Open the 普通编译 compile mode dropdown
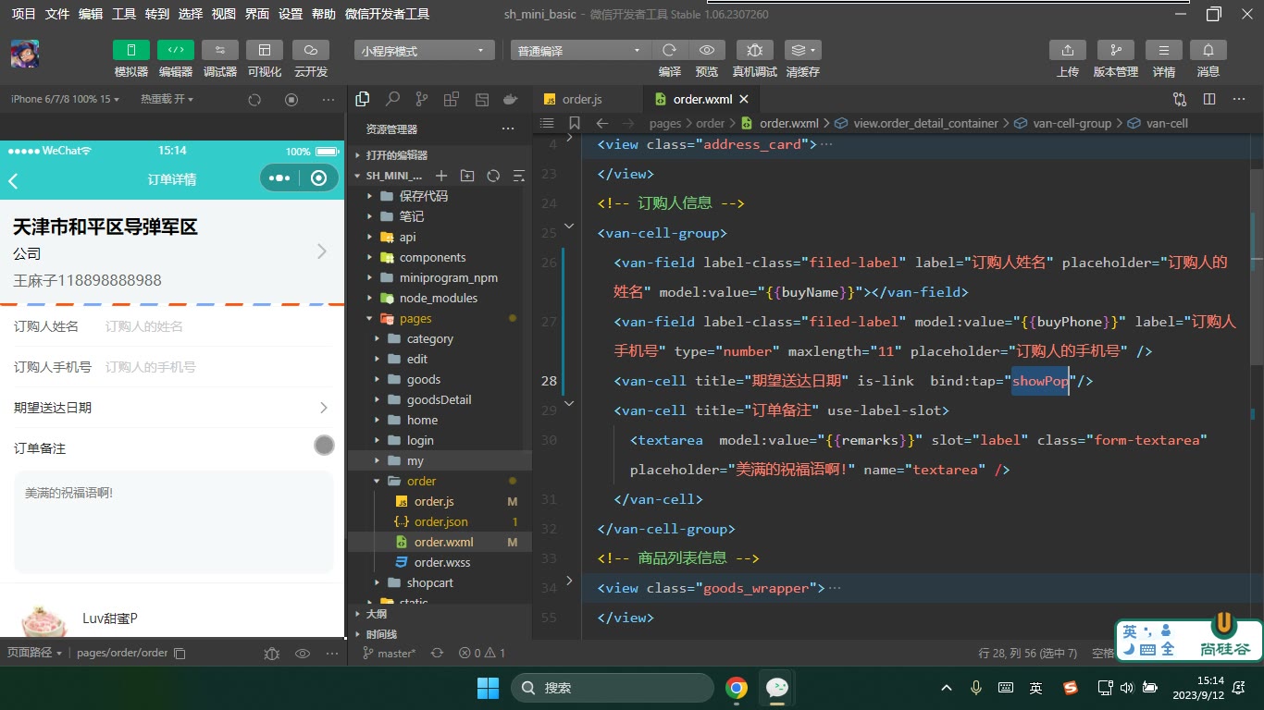1264x710 pixels. tap(580, 51)
